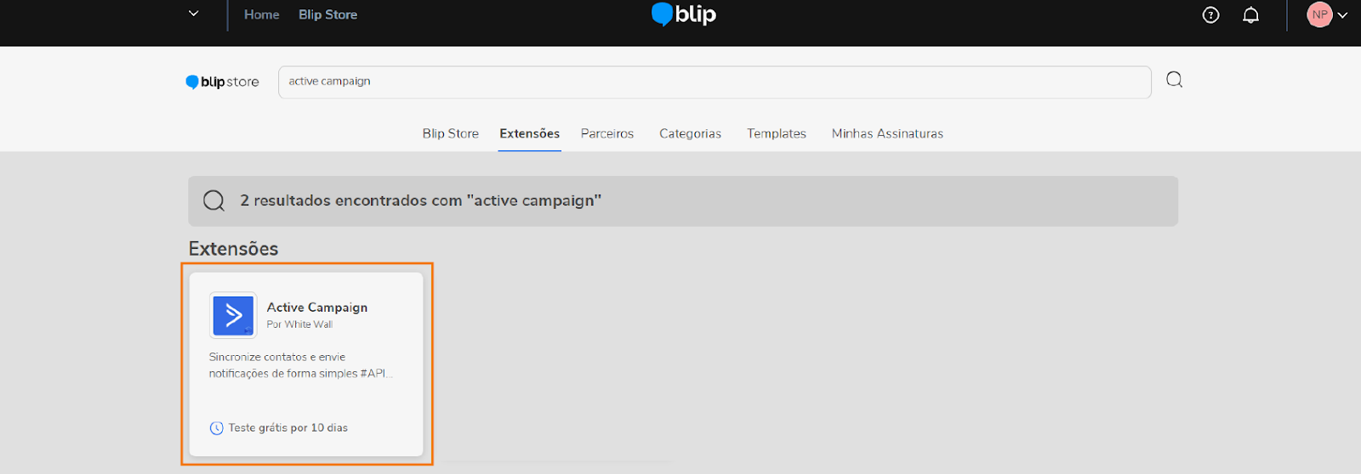Select the Templates tab
The image size is (1361, 474).
(776, 133)
